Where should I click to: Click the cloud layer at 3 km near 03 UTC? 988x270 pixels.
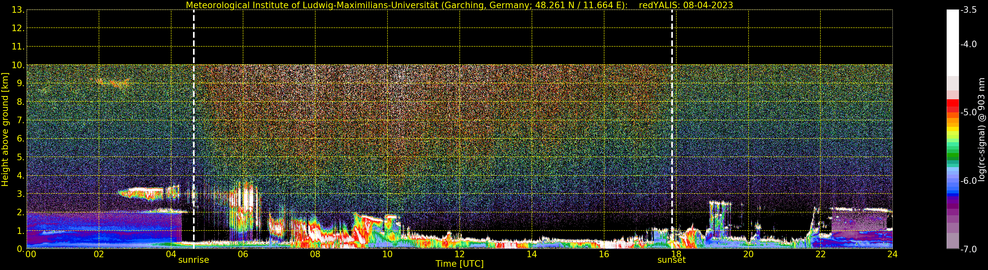tap(142, 193)
